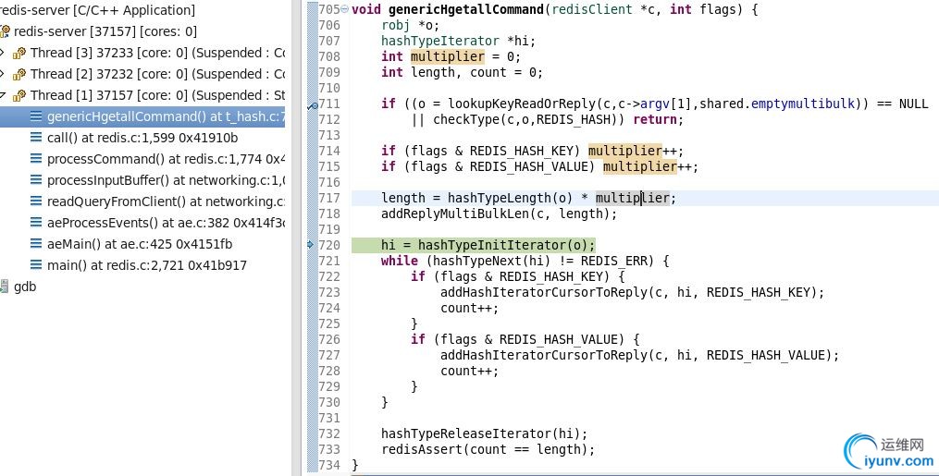Click stack frame icon beside aeProcessEvents()
Screen dimensions: 939x476
(36, 223)
